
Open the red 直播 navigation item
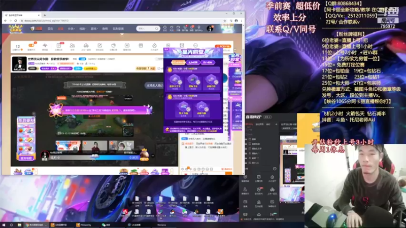pyautogui.click(x=60, y=29)
